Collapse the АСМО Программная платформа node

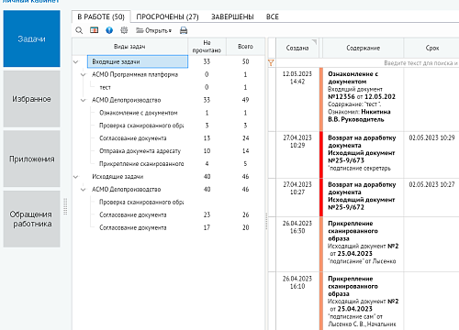pos(83,74)
